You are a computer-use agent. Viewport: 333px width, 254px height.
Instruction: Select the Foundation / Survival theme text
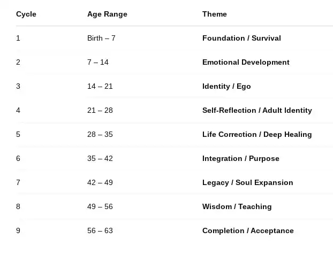(241, 38)
